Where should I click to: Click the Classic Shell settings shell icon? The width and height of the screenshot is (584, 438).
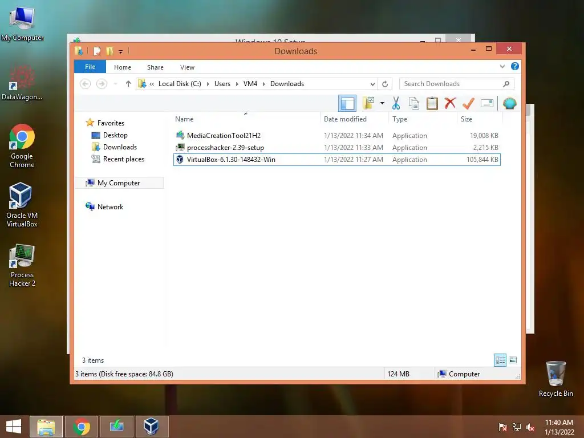coord(509,103)
